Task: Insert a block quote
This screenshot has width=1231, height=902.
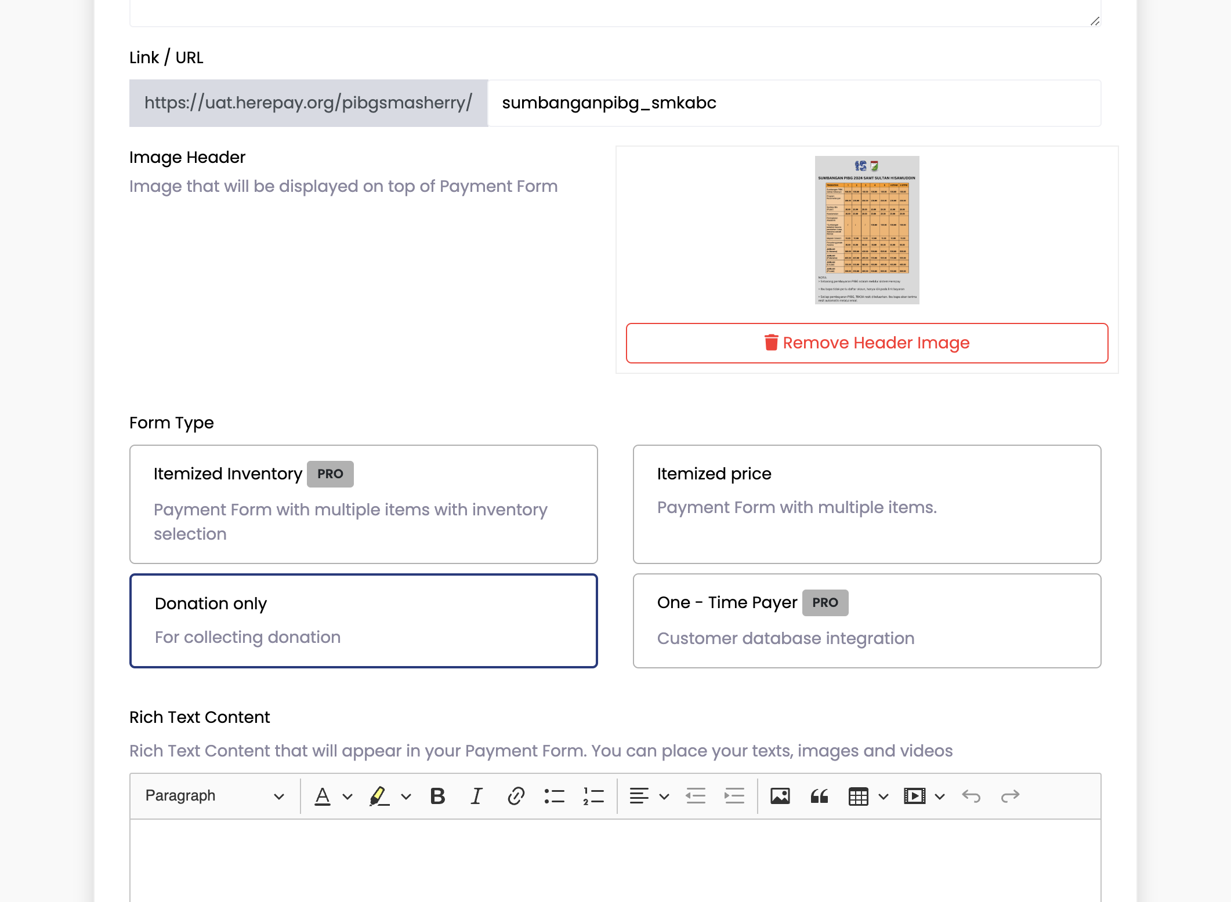Action: pos(819,796)
